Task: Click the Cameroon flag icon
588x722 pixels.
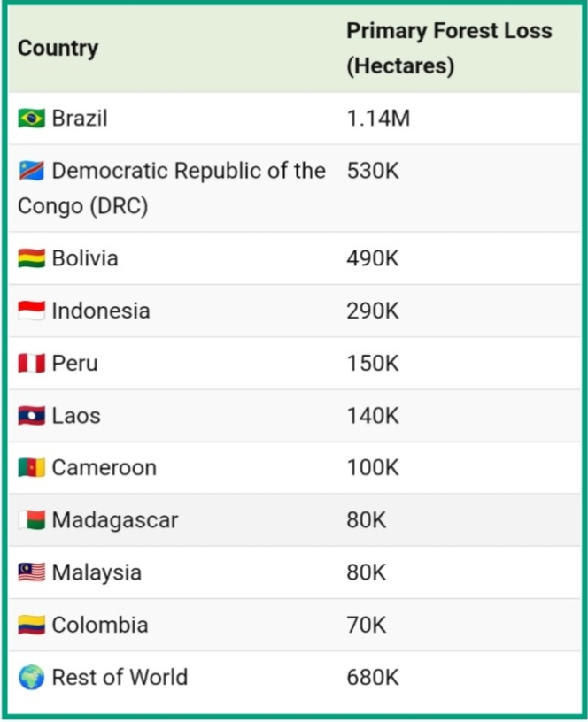Action: point(31,468)
